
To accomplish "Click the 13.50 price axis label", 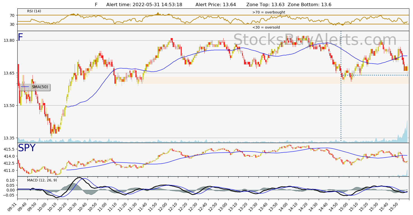I will (9, 106).
